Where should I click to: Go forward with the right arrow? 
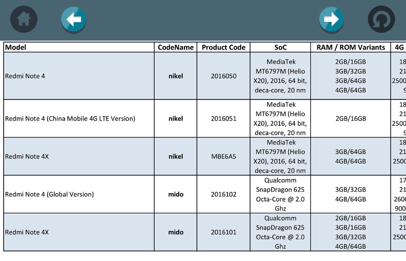331,19
